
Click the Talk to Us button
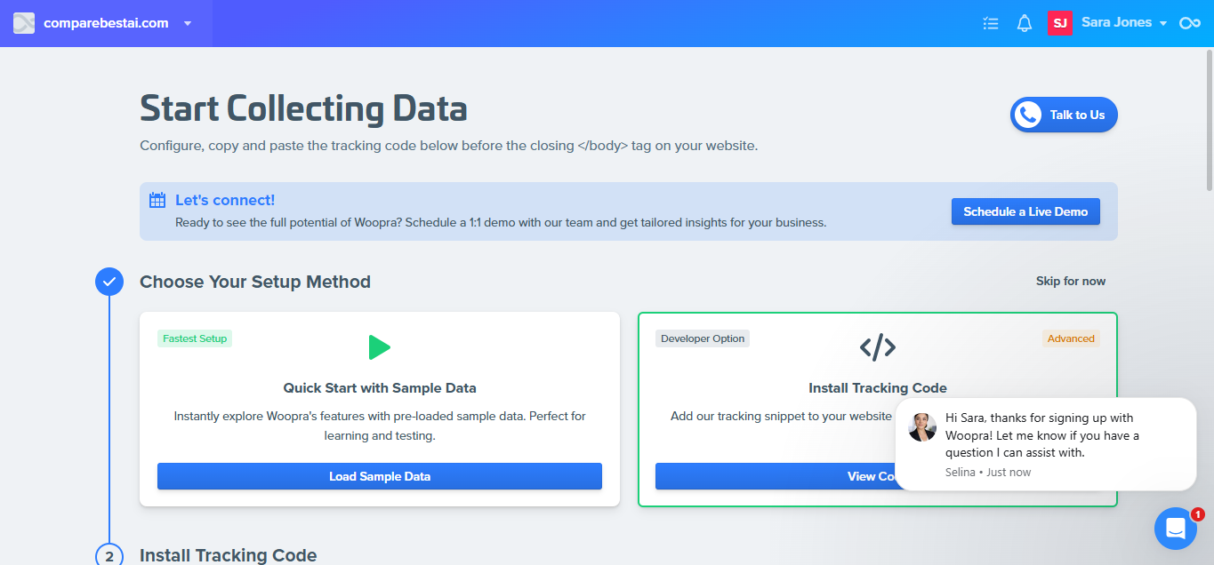click(x=1064, y=115)
